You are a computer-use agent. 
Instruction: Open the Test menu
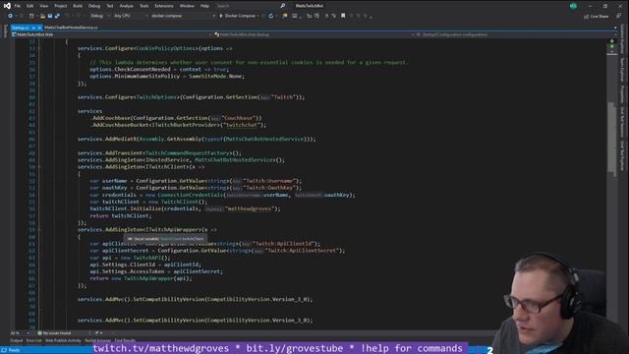coord(109,6)
